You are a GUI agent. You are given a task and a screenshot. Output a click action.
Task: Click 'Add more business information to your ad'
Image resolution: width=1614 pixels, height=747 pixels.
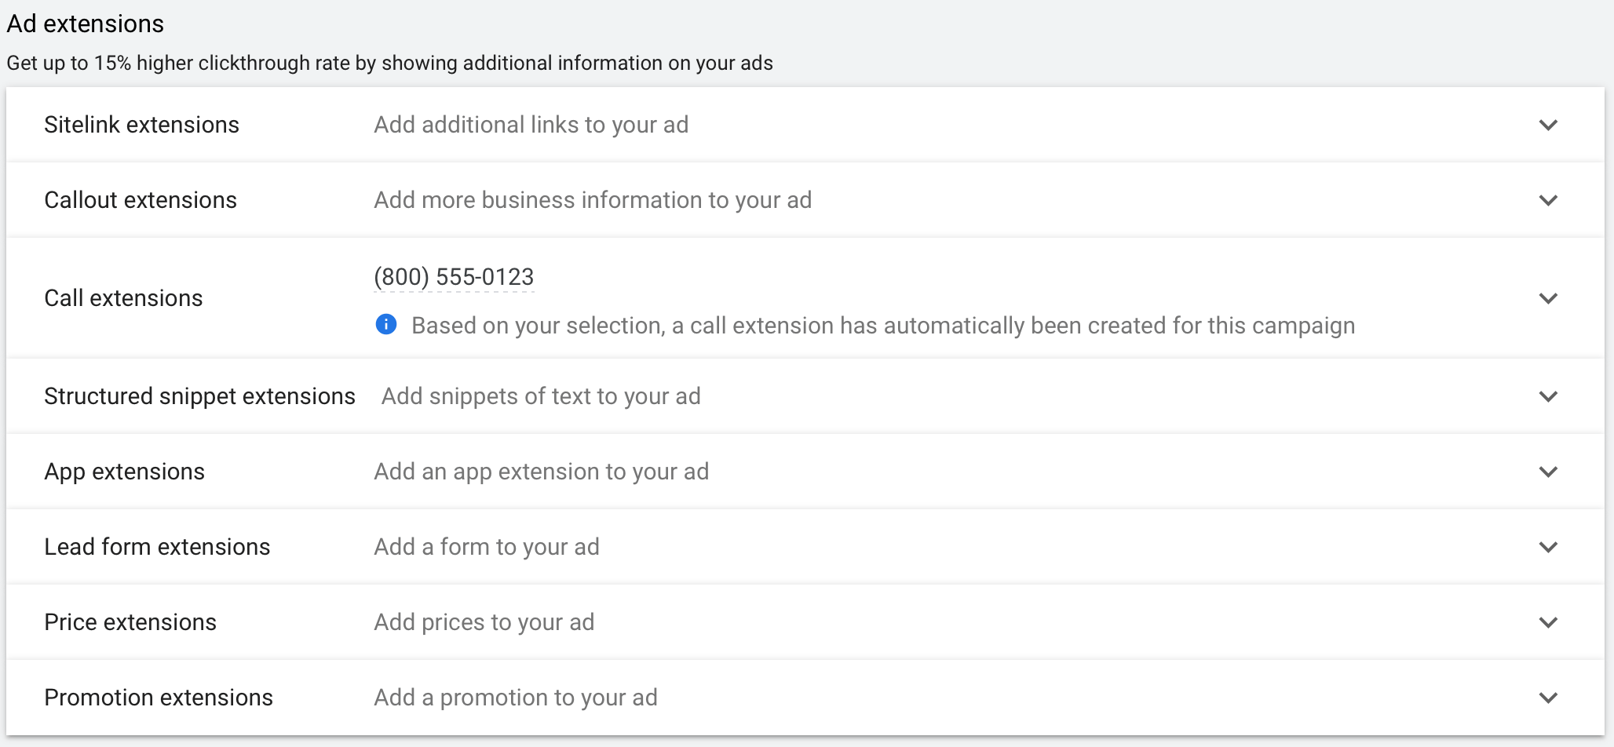coord(593,200)
